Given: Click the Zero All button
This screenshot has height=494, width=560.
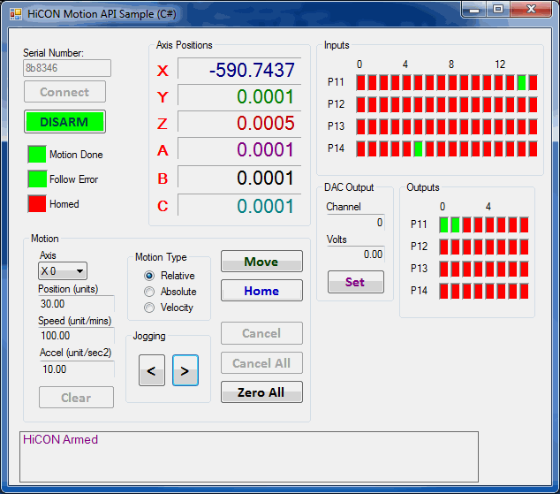Looking at the screenshot, I should click(261, 392).
